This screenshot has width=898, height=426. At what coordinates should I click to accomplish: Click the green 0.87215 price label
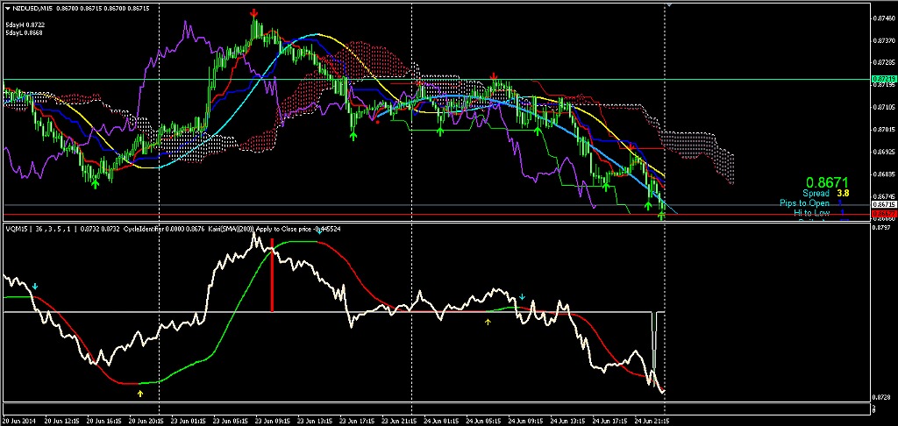pyautogui.click(x=881, y=79)
